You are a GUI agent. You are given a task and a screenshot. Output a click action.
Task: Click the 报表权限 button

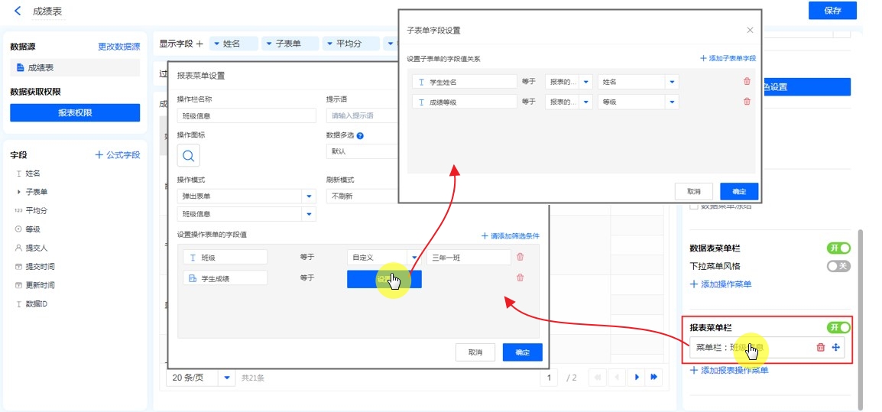[x=75, y=113]
